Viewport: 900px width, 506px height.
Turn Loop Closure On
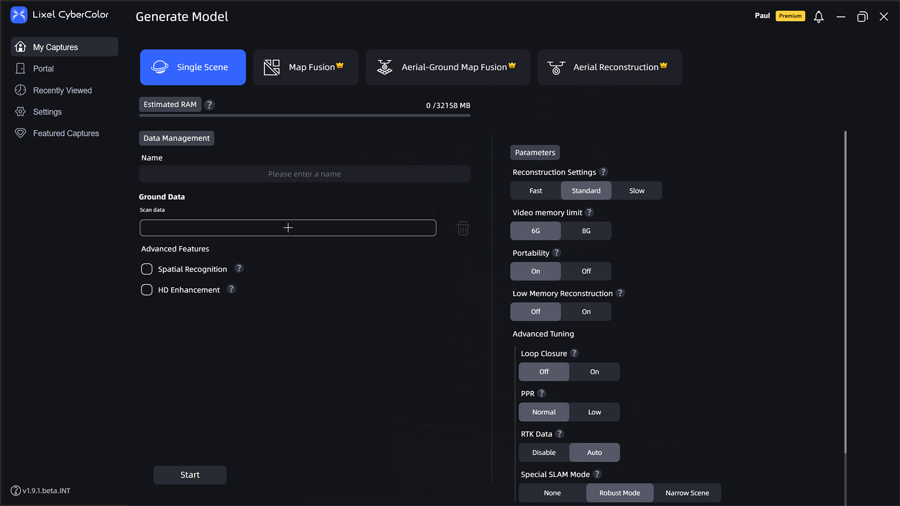594,372
